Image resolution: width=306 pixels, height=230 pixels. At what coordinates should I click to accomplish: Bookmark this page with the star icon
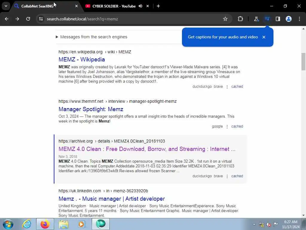(225, 19)
